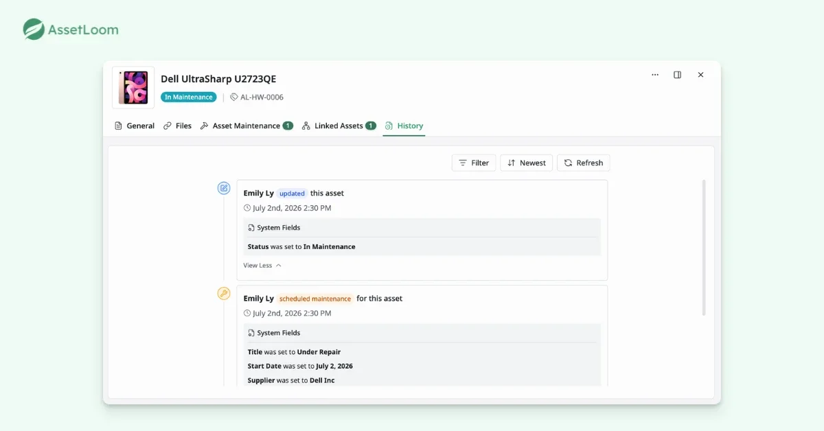Close the asset detail dialog
Viewport: 824px width, 431px height.
(700, 75)
